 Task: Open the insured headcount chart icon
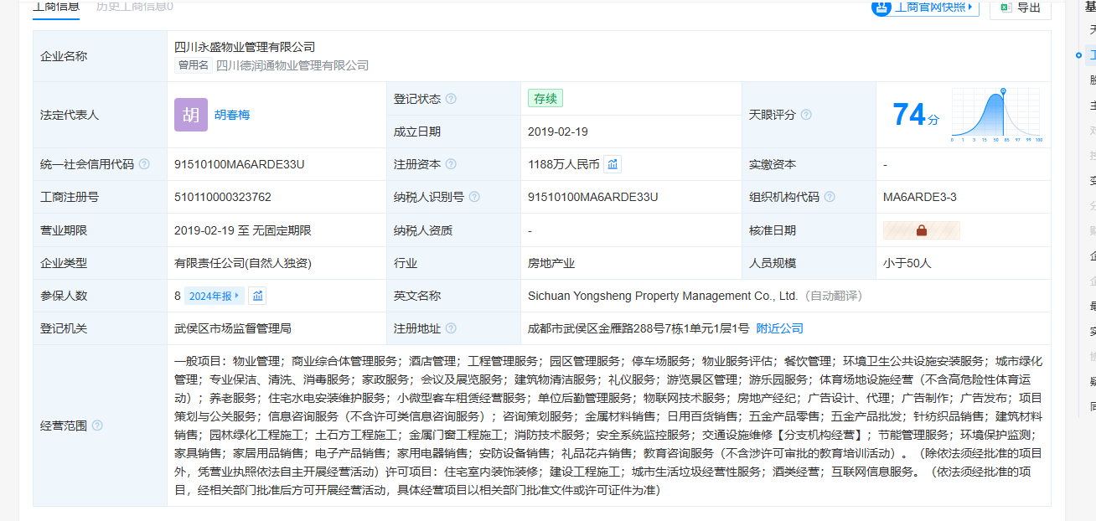pos(258,296)
